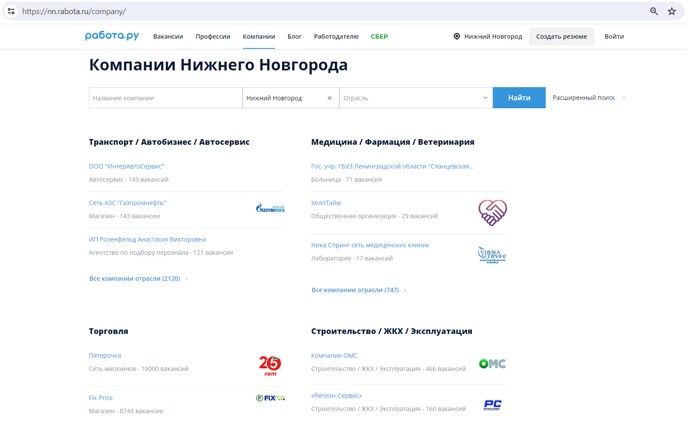Change location via Нижний Новгород selector
687x422 pixels.
pyautogui.click(x=488, y=37)
